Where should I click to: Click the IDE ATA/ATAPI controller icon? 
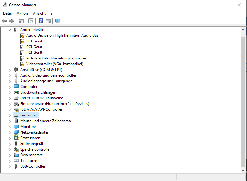pyautogui.click(x=16, y=109)
